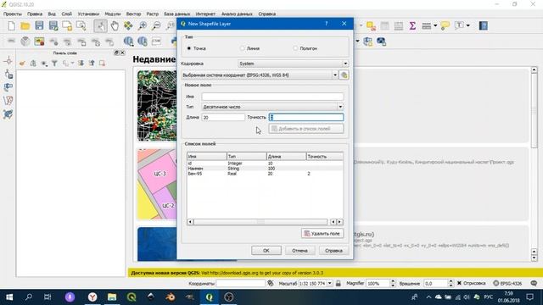This screenshot has width=543, height=305.
Task: Open the Проекты menu
Action: coord(12,14)
